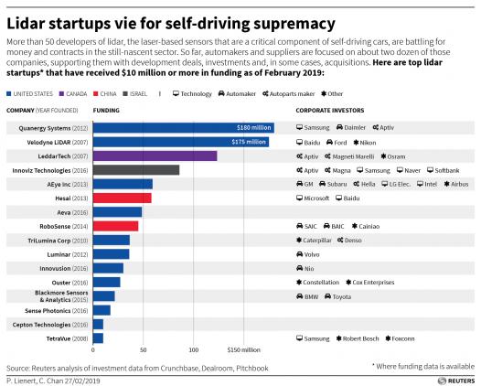This screenshot has height=386, width=481.
Task: Click the Technology monitor icon in legend
Action: pos(176,93)
